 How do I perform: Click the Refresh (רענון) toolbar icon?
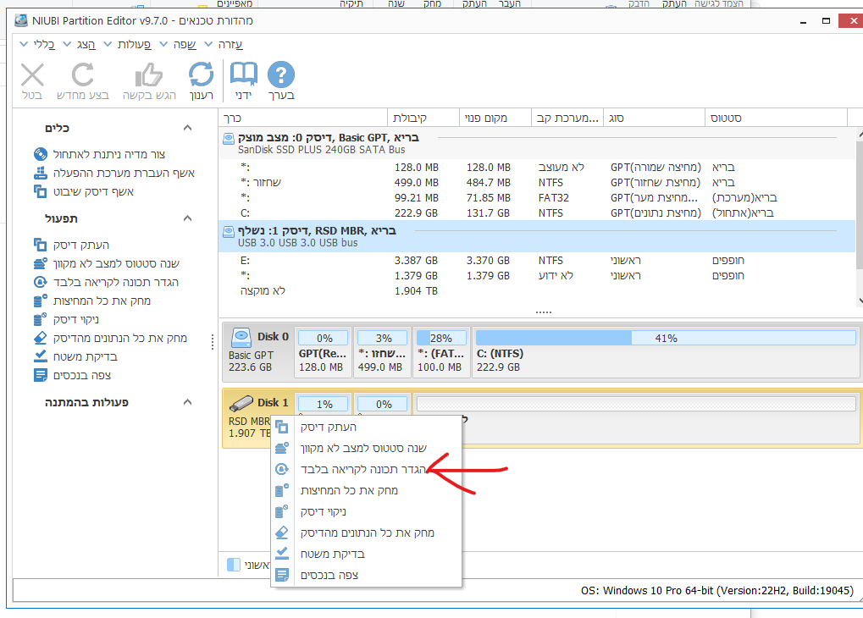[x=201, y=76]
